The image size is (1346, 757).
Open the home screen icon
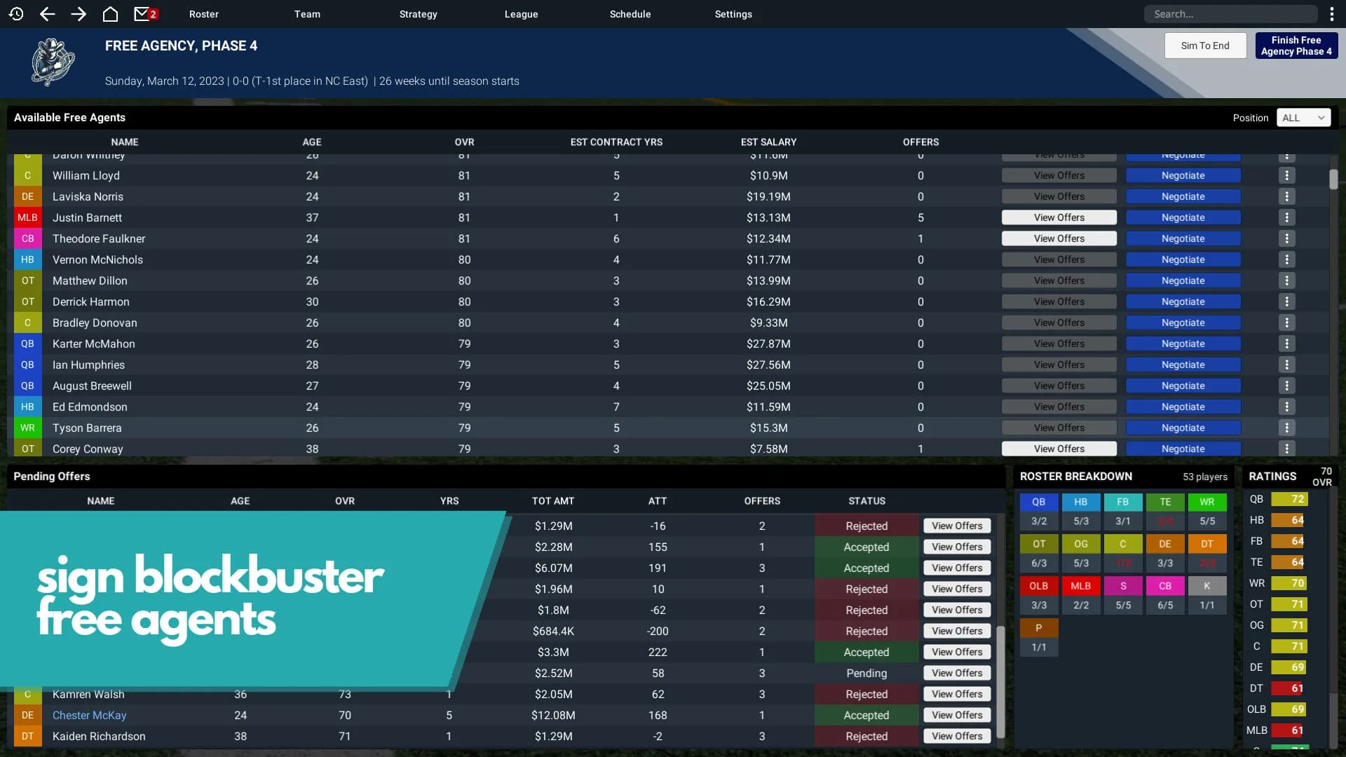pyautogui.click(x=110, y=14)
